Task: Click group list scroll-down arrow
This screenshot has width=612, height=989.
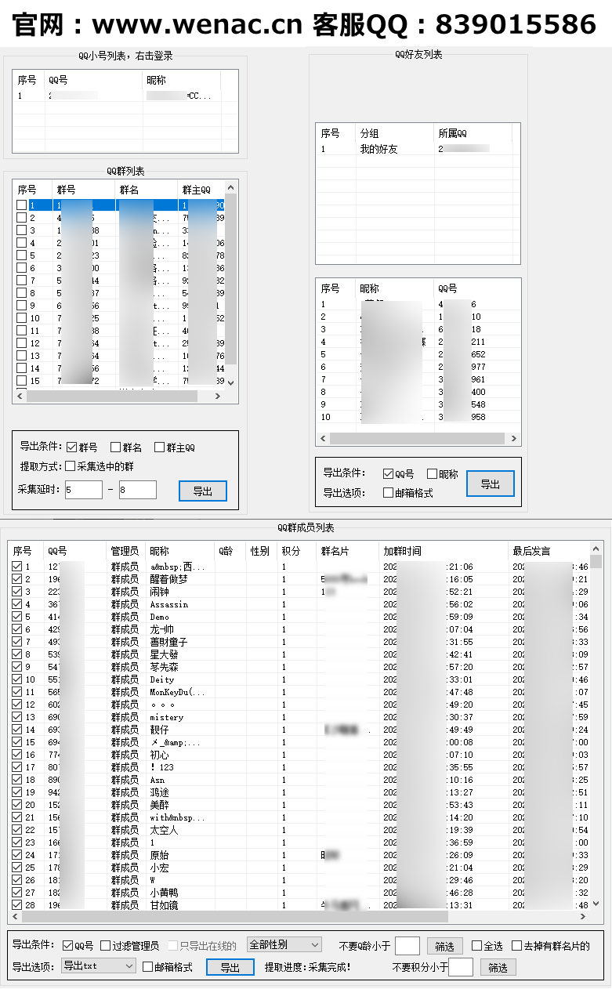Action: pos(230,382)
